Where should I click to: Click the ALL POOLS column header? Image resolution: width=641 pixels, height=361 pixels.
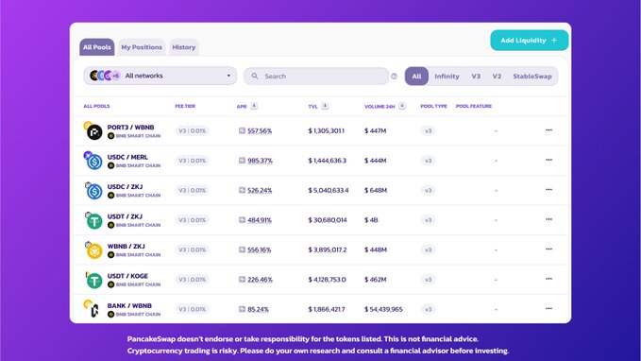pyautogui.click(x=96, y=106)
